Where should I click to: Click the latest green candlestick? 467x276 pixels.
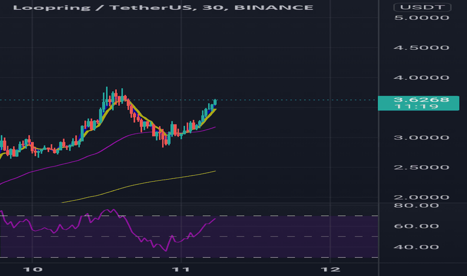coord(215,103)
